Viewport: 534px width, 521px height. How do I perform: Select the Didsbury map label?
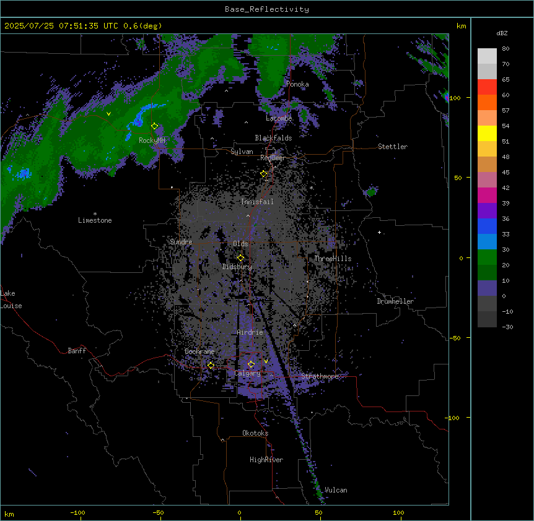pos(237,267)
